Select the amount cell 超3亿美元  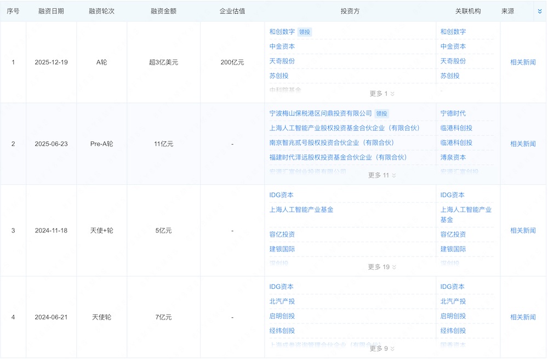click(x=163, y=62)
